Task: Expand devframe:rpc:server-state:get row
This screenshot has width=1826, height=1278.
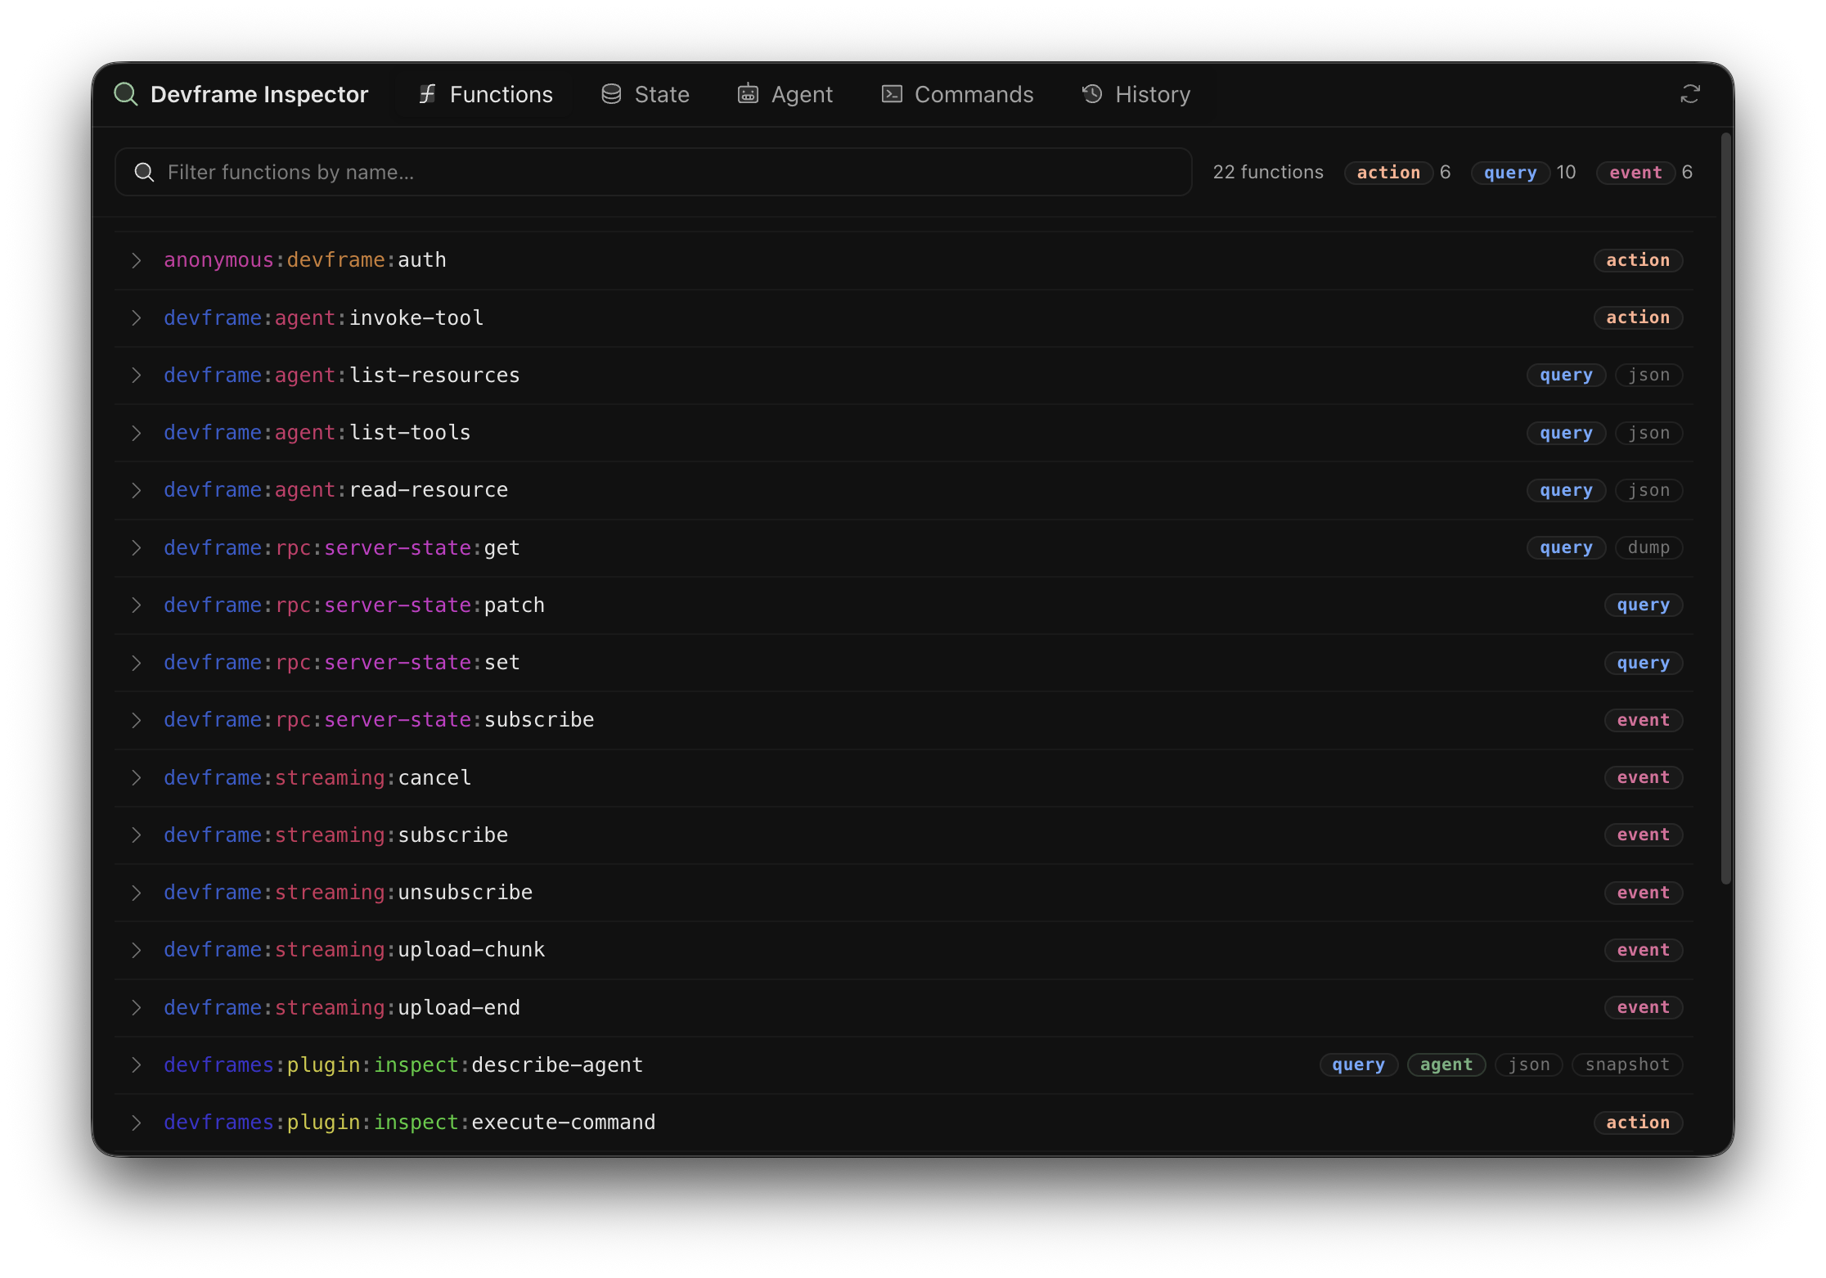Action: (903, 547)
